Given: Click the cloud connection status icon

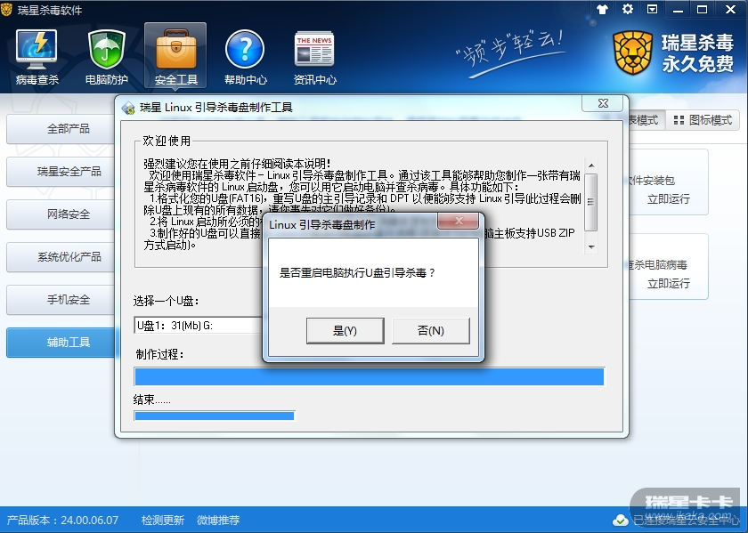Looking at the screenshot, I should [x=620, y=520].
